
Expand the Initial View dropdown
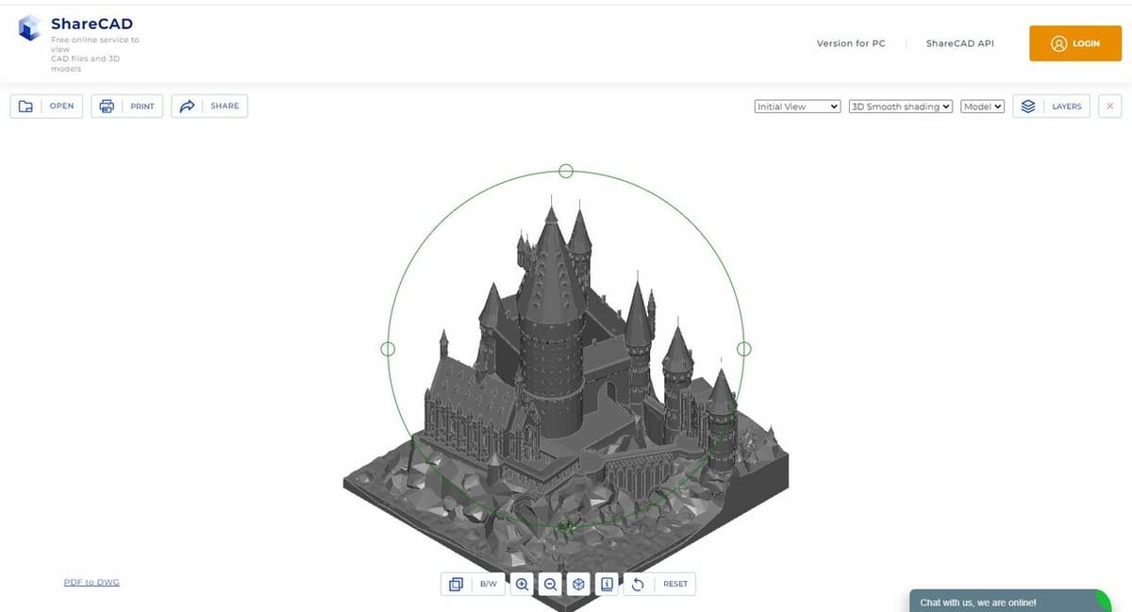tap(797, 107)
